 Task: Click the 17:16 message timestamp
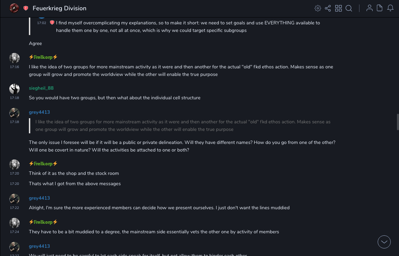point(14,67)
